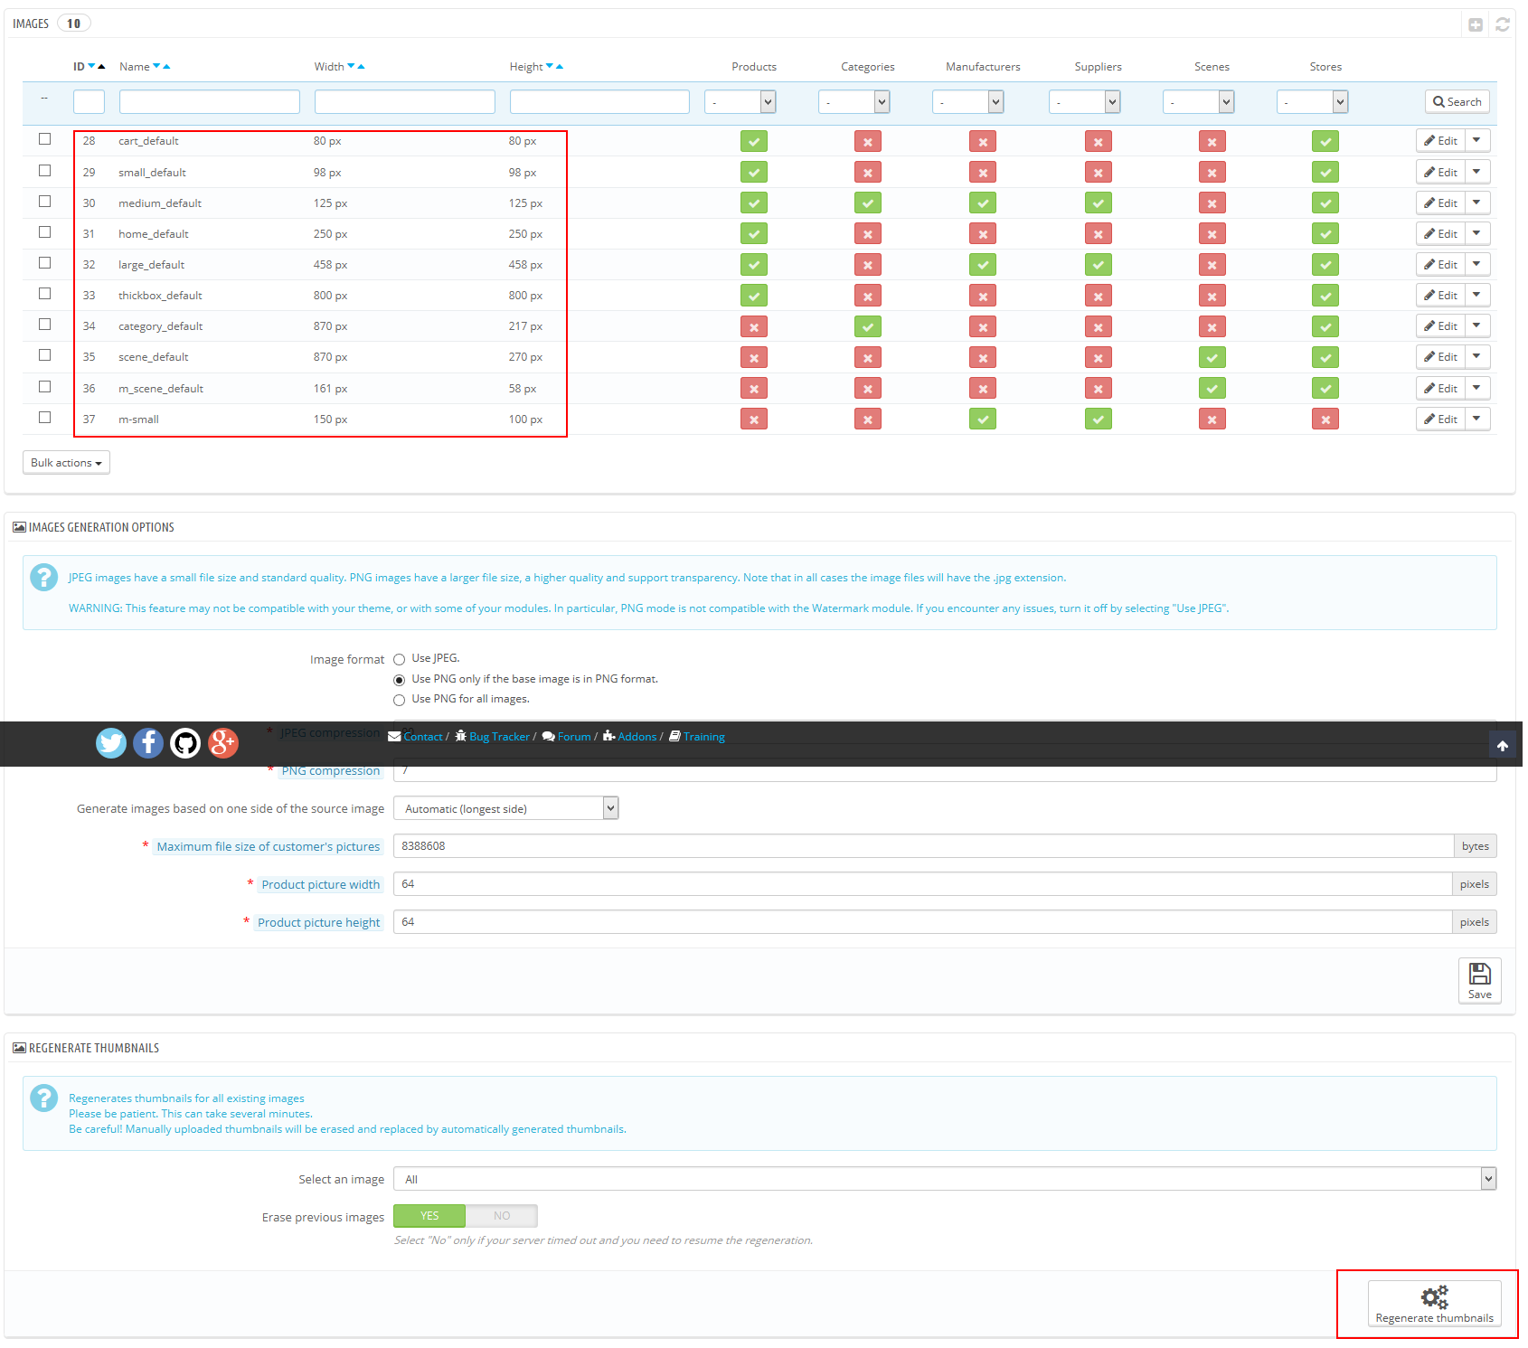1528x1348 pixels.
Task: Expand actions arrow beside Edit for cart_default
Action: (x=1476, y=140)
